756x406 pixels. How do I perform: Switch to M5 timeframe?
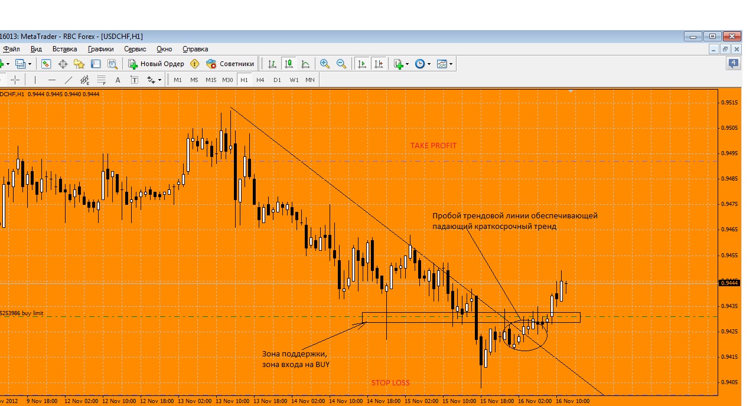(x=194, y=80)
